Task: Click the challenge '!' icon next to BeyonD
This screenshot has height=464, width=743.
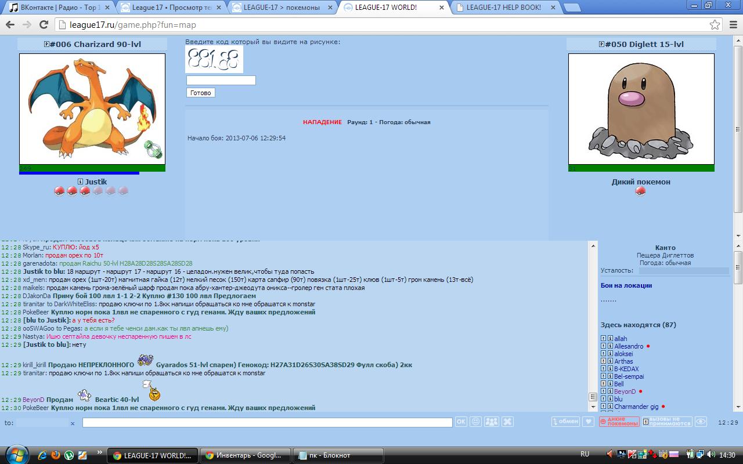Action: pos(603,391)
